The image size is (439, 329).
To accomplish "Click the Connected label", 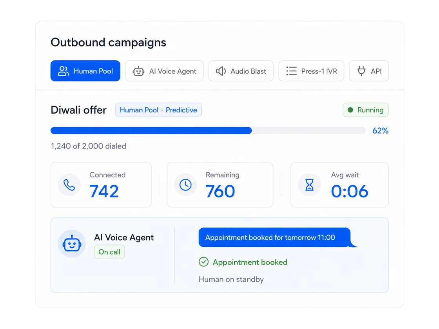I will click(x=107, y=175).
